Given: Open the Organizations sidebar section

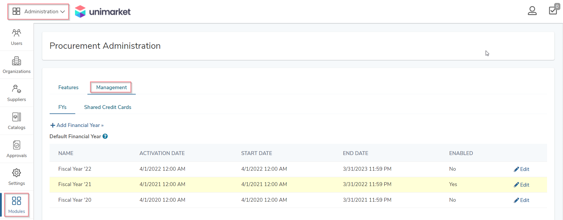Looking at the screenshot, I should pos(17,65).
